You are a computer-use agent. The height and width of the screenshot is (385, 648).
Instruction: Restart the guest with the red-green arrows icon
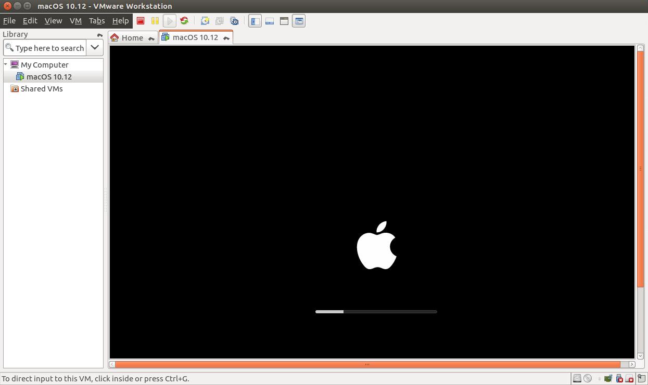click(x=184, y=21)
